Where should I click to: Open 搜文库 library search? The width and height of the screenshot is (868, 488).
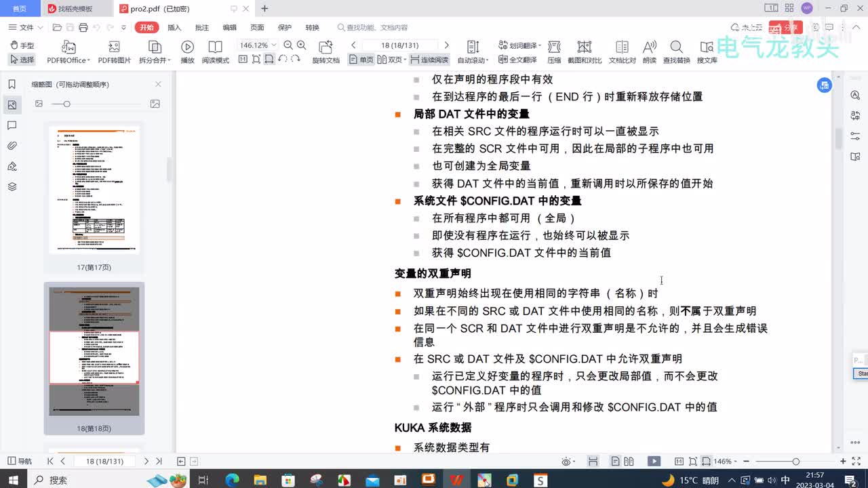707,52
